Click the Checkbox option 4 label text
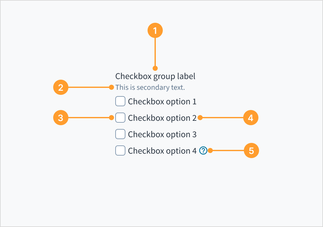Viewport: 323px width, 227px height. (x=162, y=151)
